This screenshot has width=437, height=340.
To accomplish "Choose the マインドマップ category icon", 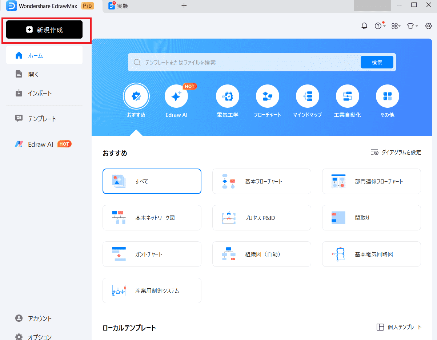I will point(308,96).
